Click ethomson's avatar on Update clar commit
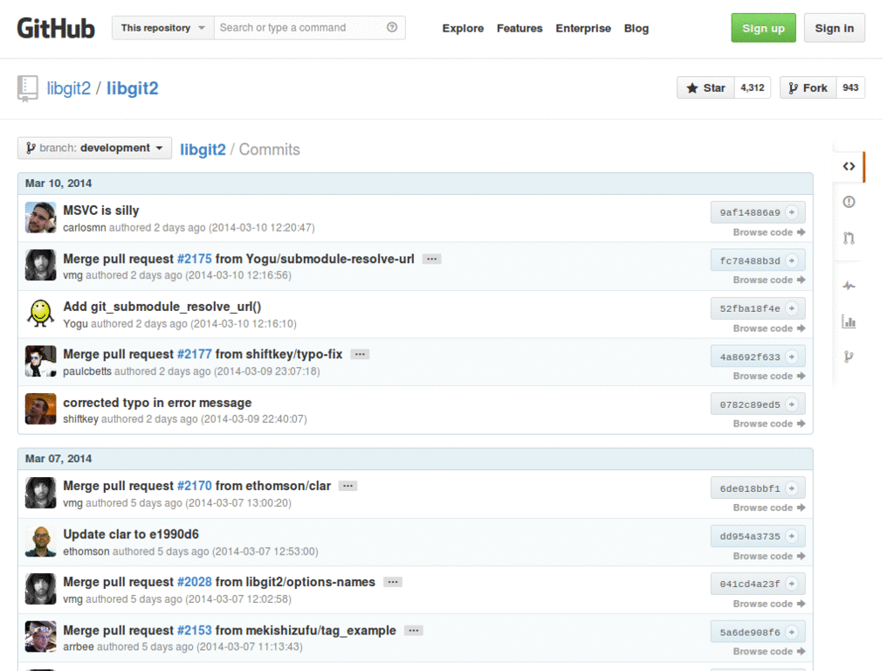The image size is (894, 671). [x=40, y=541]
